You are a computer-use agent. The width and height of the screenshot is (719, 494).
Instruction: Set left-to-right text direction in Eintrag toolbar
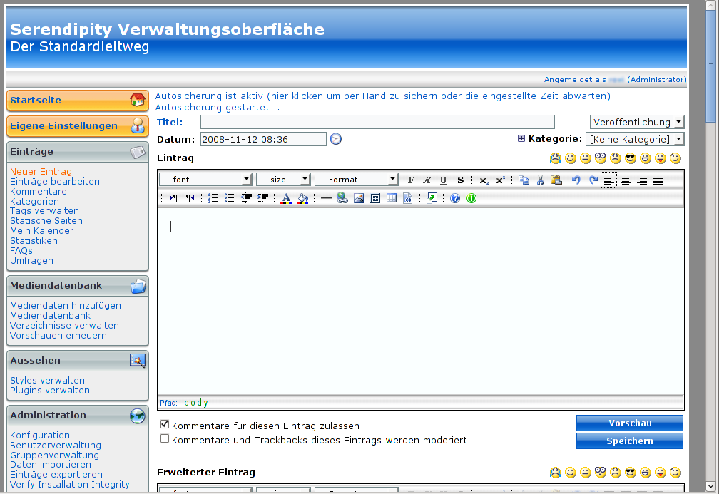tap(173, 198)
